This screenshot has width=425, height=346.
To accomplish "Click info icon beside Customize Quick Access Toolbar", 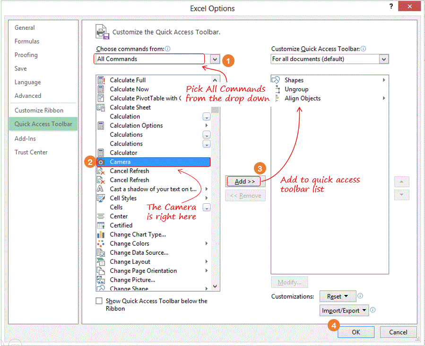I will coord(364,49).
